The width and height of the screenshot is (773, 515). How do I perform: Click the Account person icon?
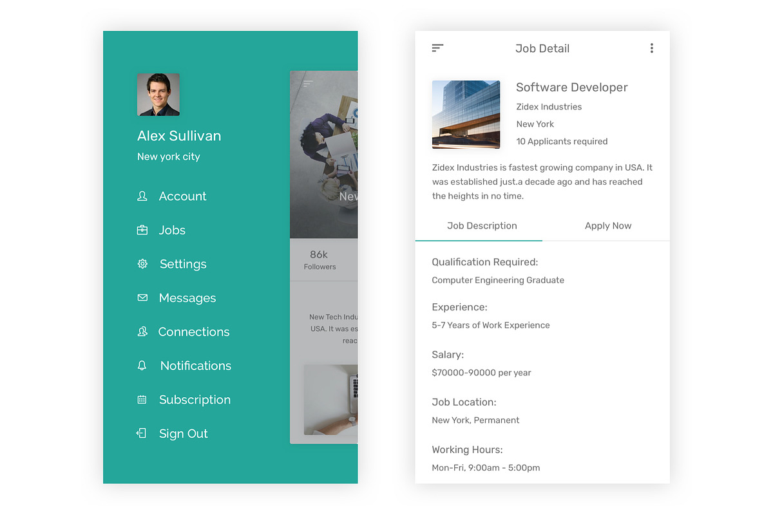coord(142,196)
